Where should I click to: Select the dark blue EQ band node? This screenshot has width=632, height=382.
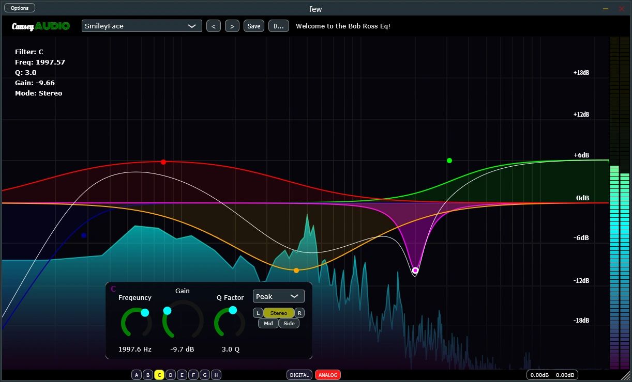click(84, 235)
